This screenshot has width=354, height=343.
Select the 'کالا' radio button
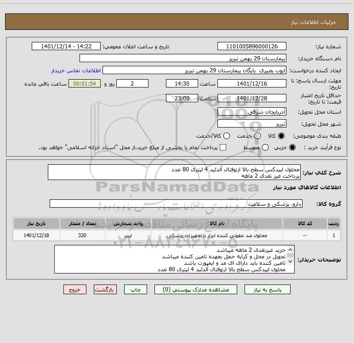[281, 136]
